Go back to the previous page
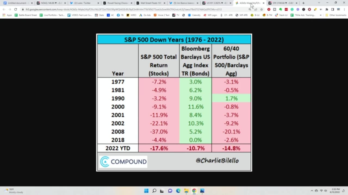 4,9
